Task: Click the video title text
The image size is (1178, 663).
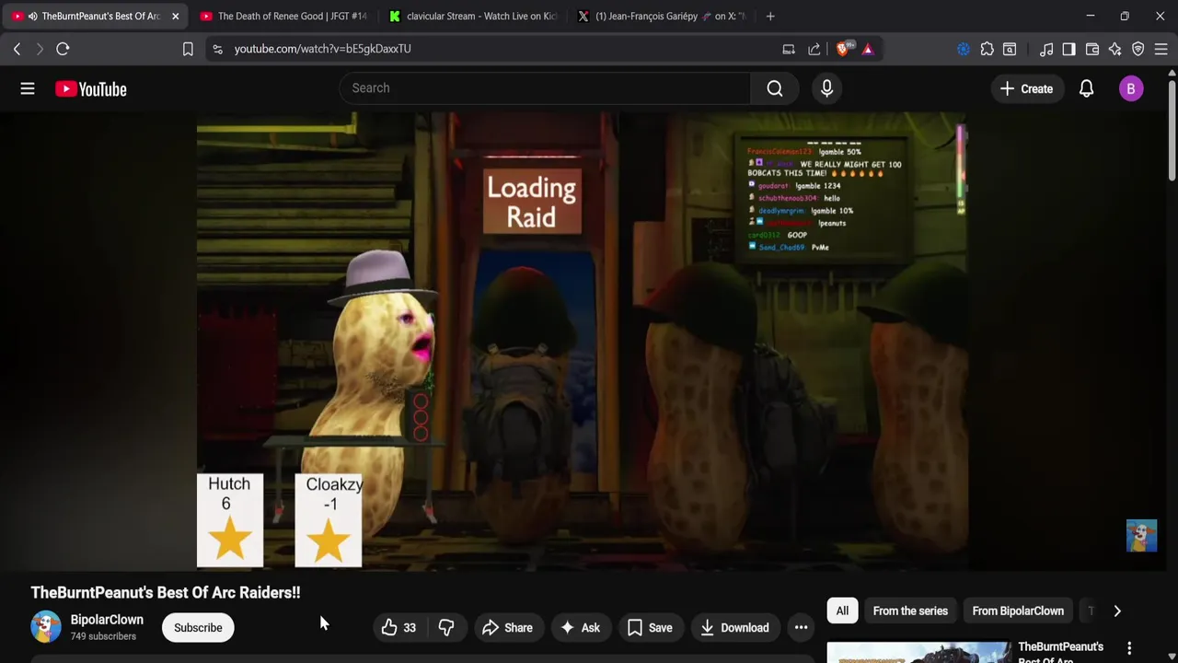Action: [166, 592]
